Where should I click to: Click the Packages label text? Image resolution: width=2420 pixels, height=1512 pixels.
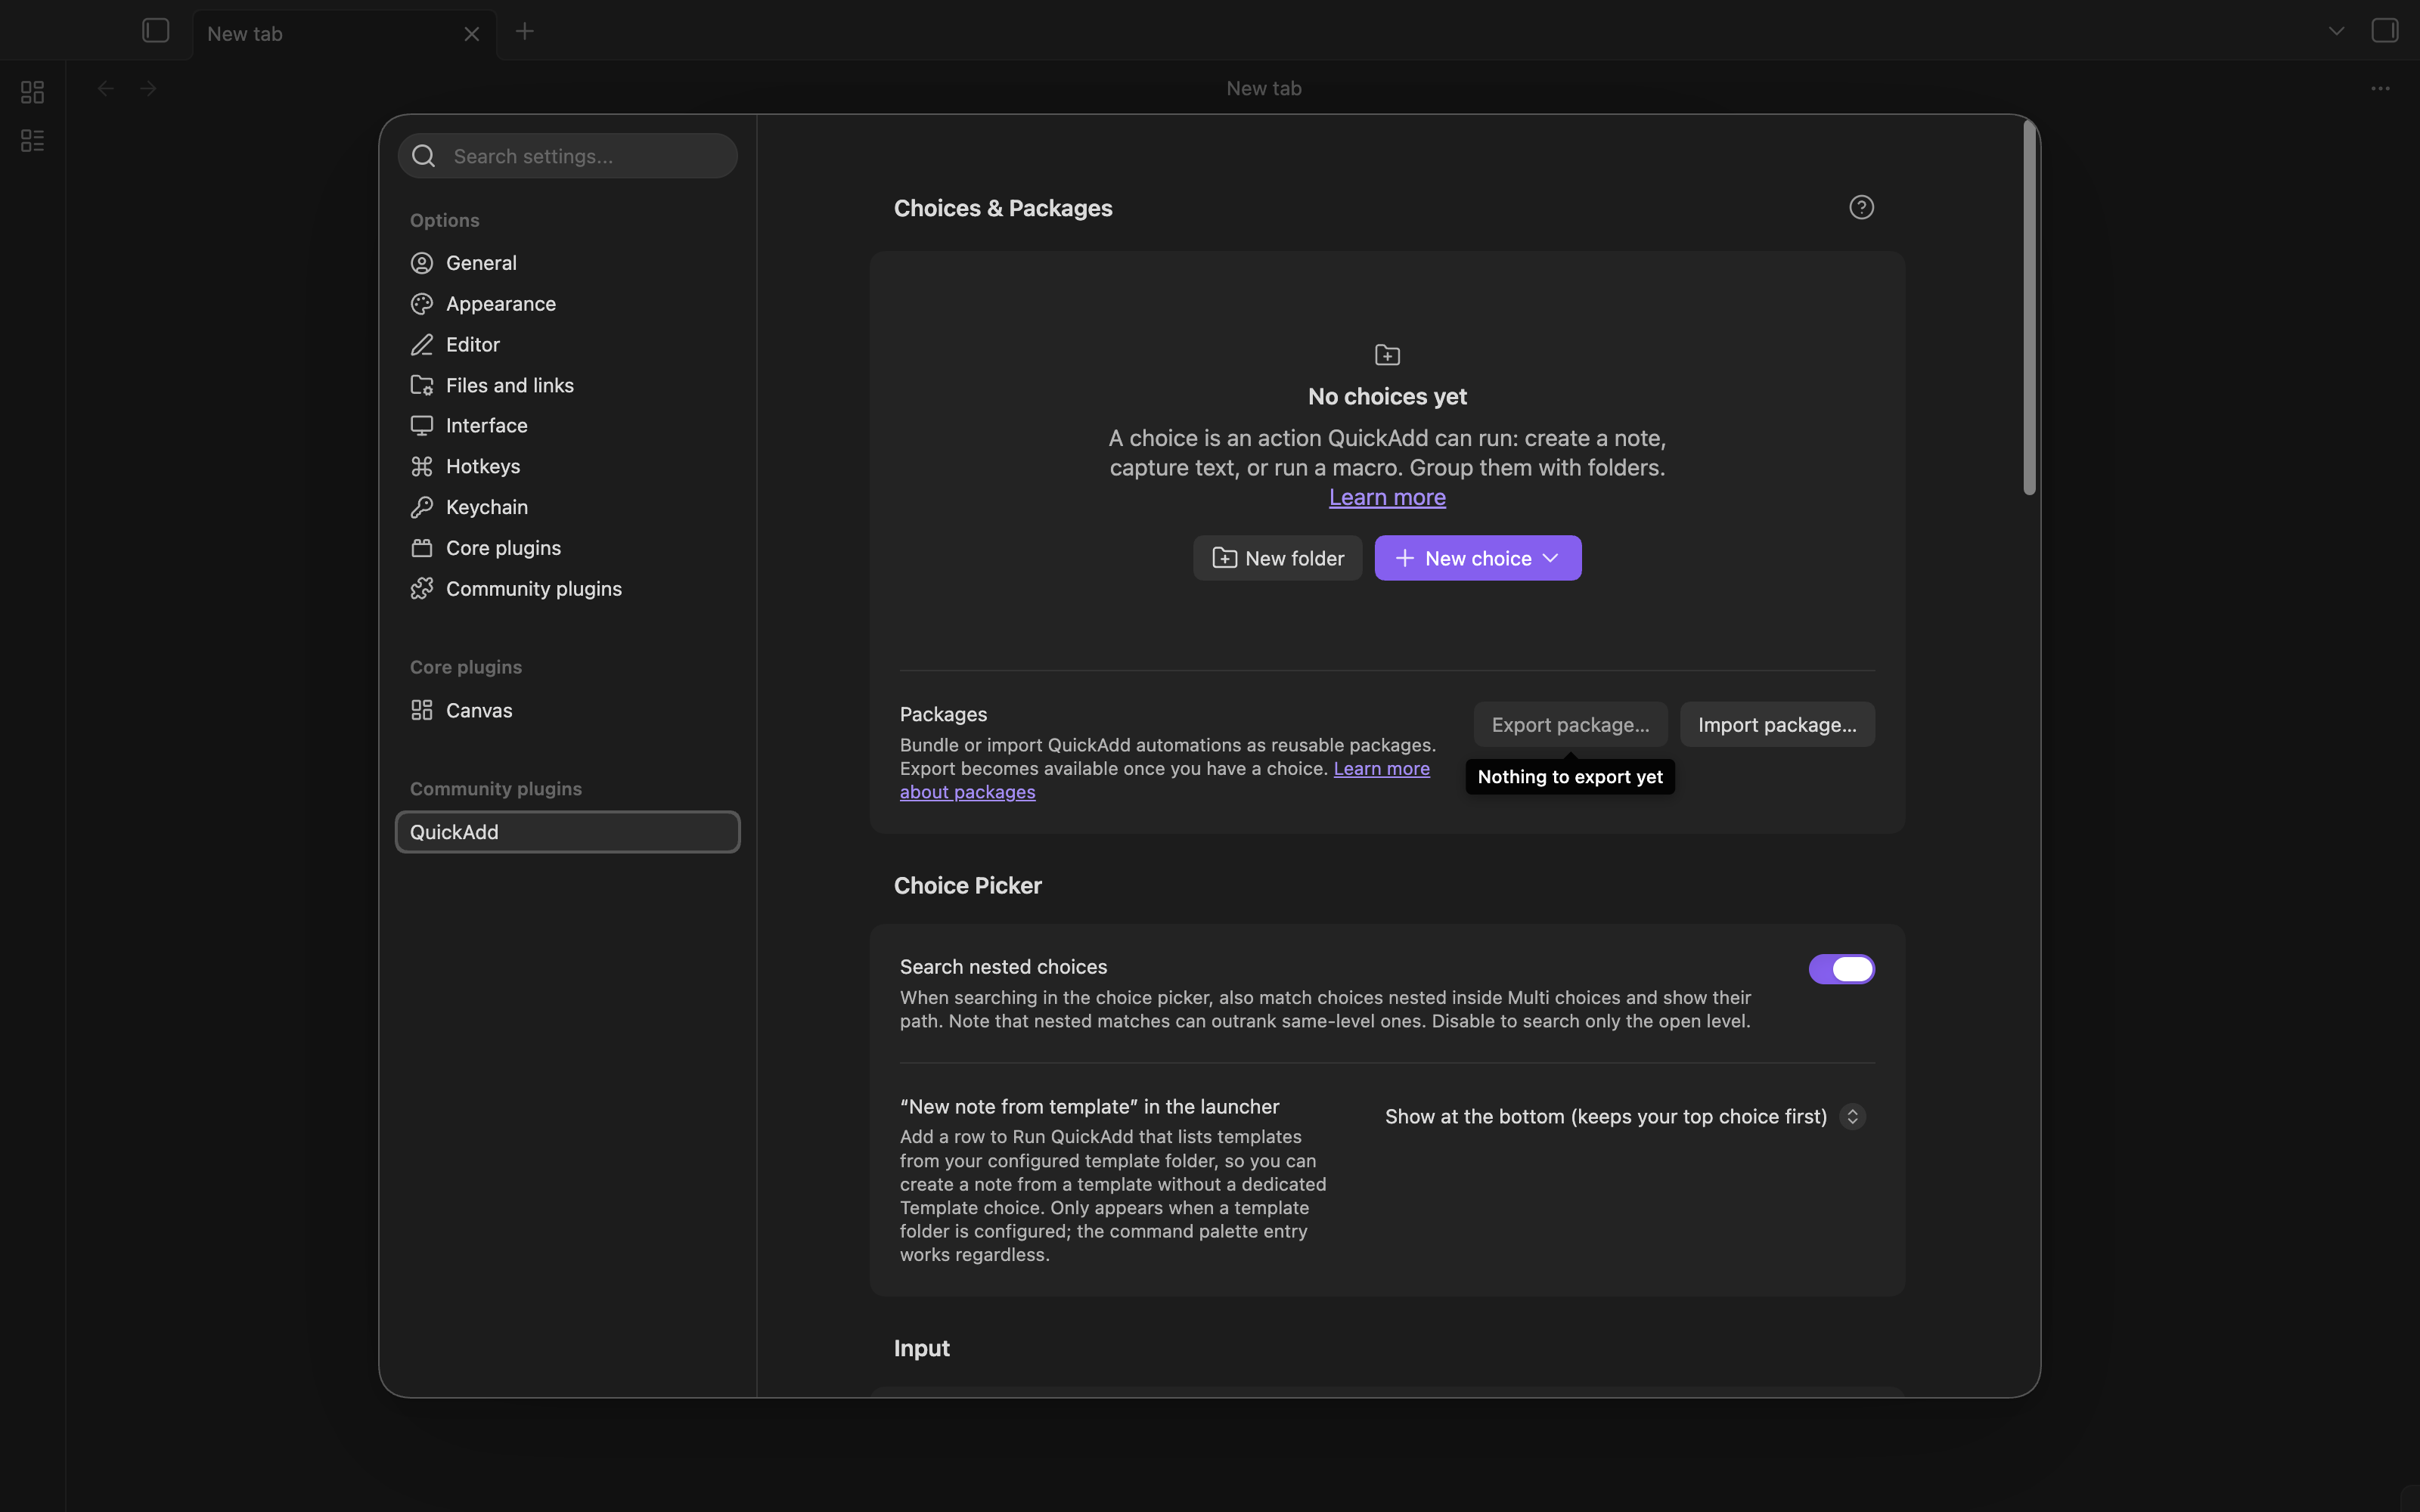click(x=943, y=714)
